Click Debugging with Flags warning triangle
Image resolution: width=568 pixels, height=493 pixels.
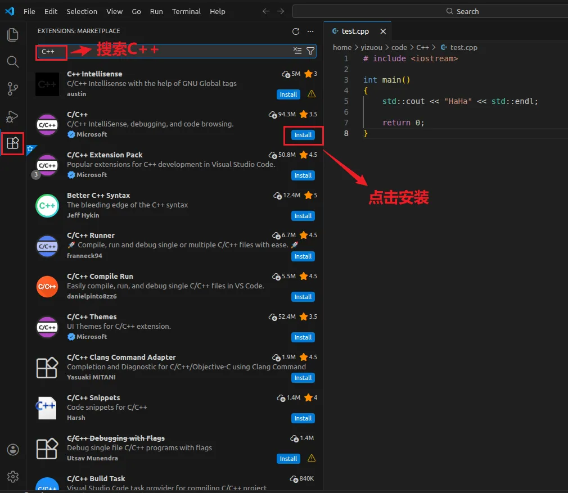click(312, 458)
